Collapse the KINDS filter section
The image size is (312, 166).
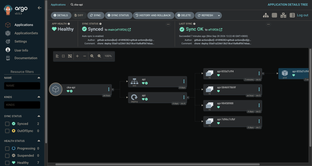(39, 97)
